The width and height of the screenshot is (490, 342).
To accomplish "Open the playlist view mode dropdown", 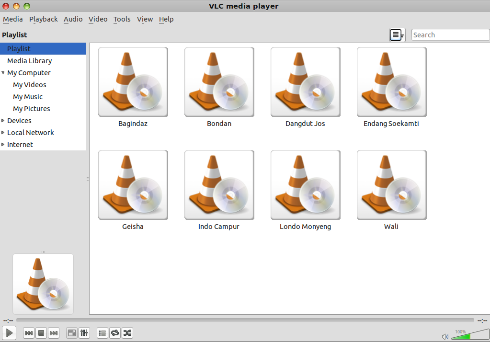I will (x=397, y=34).
